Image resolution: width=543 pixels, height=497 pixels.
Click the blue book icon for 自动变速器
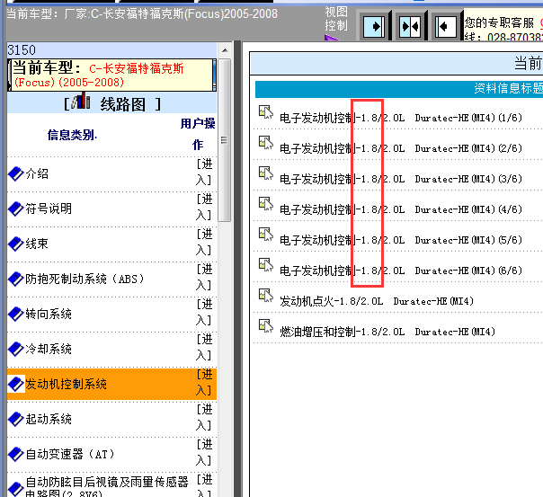tap(15, 454)
